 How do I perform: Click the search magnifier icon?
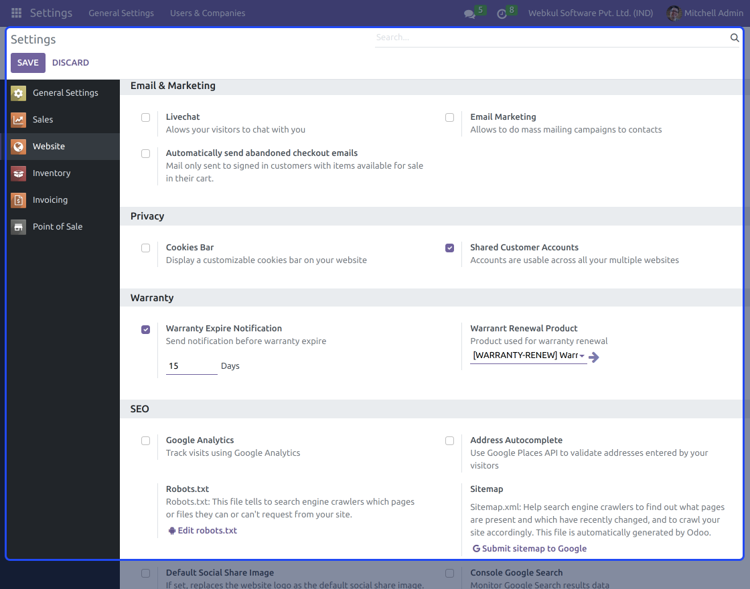pos(735,37)
